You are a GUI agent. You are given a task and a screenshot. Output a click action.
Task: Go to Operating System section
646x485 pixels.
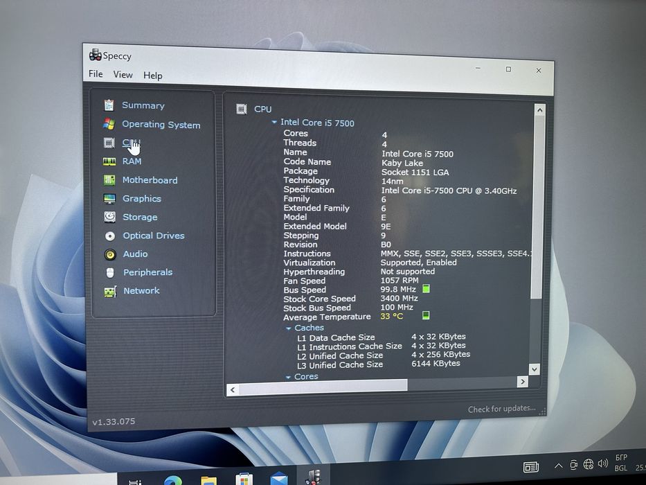click(161, 125)
